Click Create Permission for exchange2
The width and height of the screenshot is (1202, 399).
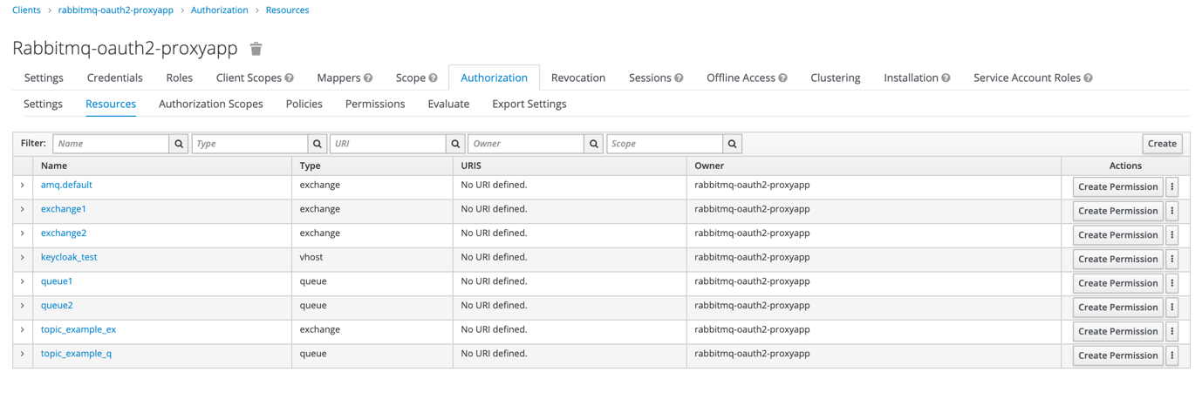(1117, 234)
